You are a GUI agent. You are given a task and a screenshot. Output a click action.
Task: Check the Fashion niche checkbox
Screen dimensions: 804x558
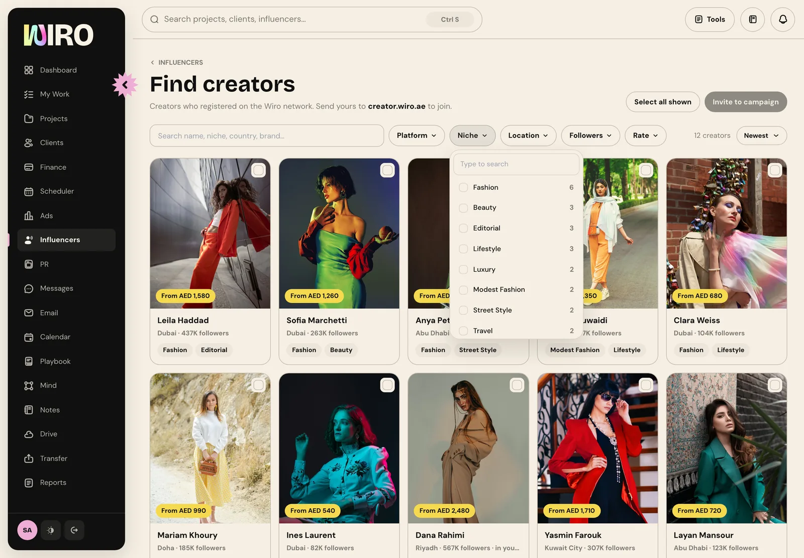[x=463, y=187]
